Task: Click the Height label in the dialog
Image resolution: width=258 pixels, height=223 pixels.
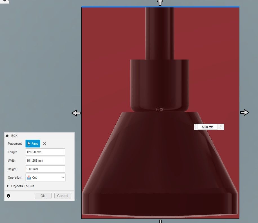Action: click(12, 169)
